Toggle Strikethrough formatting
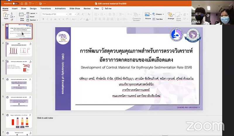This screenshot has width=234, height=136. 55,19
